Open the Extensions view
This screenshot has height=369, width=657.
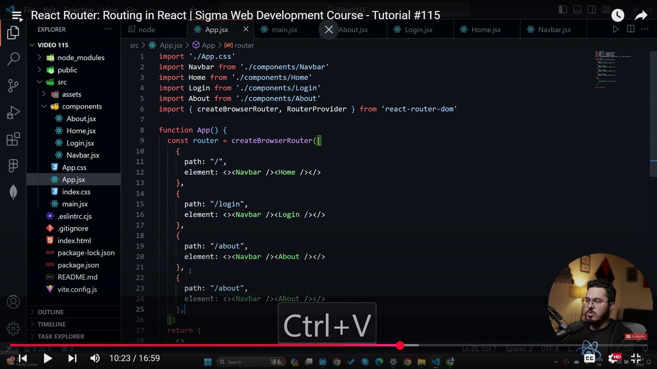13,140
